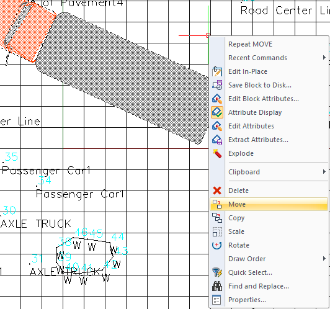The image size is (330, 309).
Task: Click the Save Block to Disk icon
Action: [217, 85]
